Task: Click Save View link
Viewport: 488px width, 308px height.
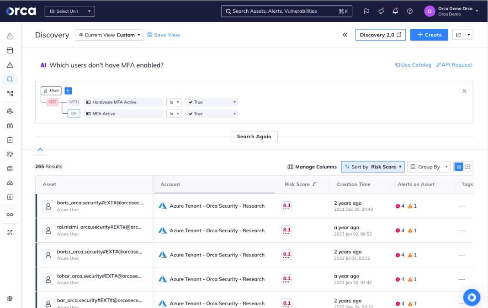Action: pyautogui.click(x=164, y=35)
